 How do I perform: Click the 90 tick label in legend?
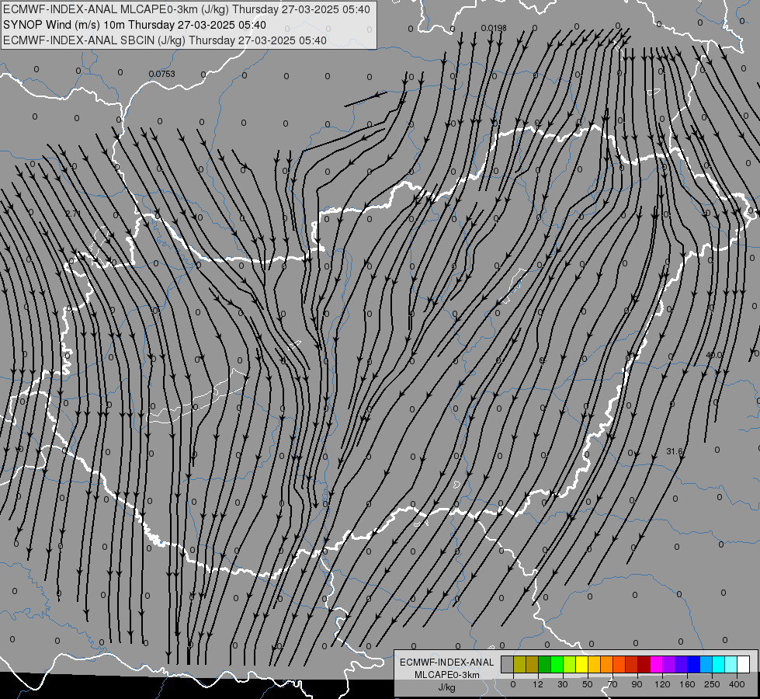pos(637,684)
